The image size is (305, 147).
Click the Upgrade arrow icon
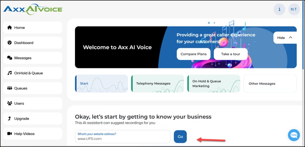tap(10, 118)
